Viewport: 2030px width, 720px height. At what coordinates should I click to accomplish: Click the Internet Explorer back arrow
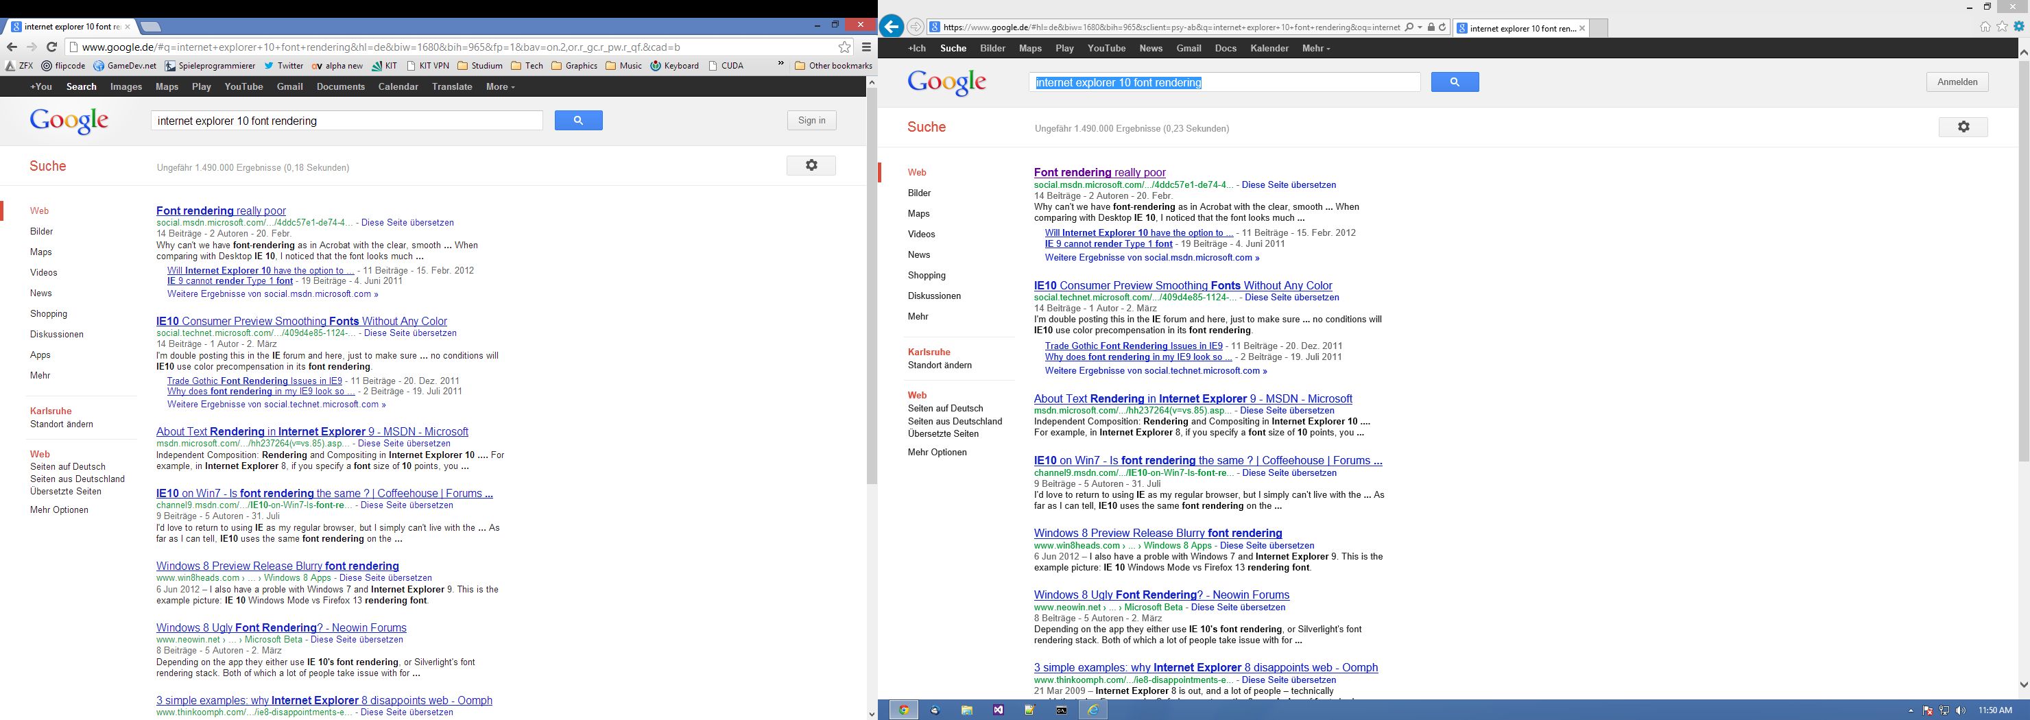click(x=892, y=27)
